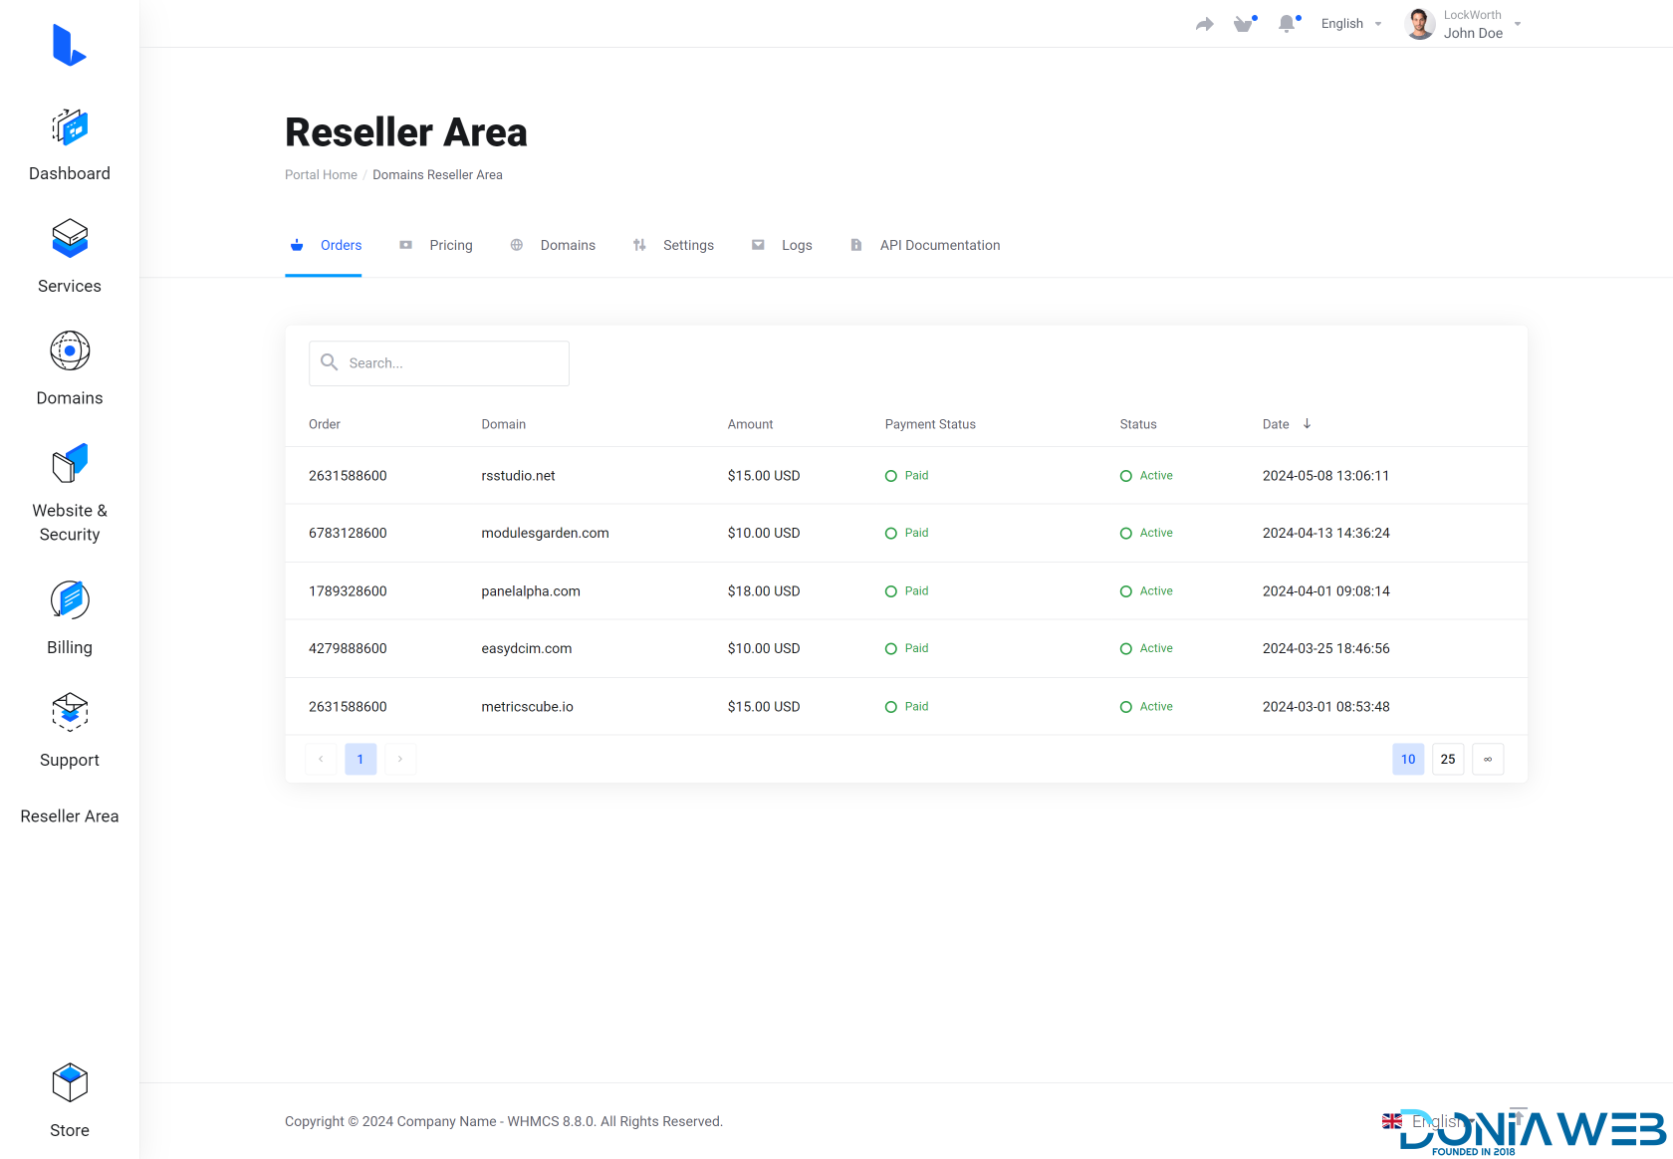Image resolution: width=1673 pixels, height=1159 pixels.
Task: Open Reseller Area sidebar link
Action: 70,816
